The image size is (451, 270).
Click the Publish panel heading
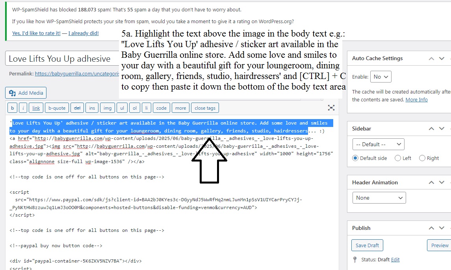(x=361, y=228)
